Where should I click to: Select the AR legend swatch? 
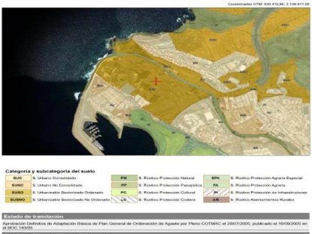(x=215, y=199)
